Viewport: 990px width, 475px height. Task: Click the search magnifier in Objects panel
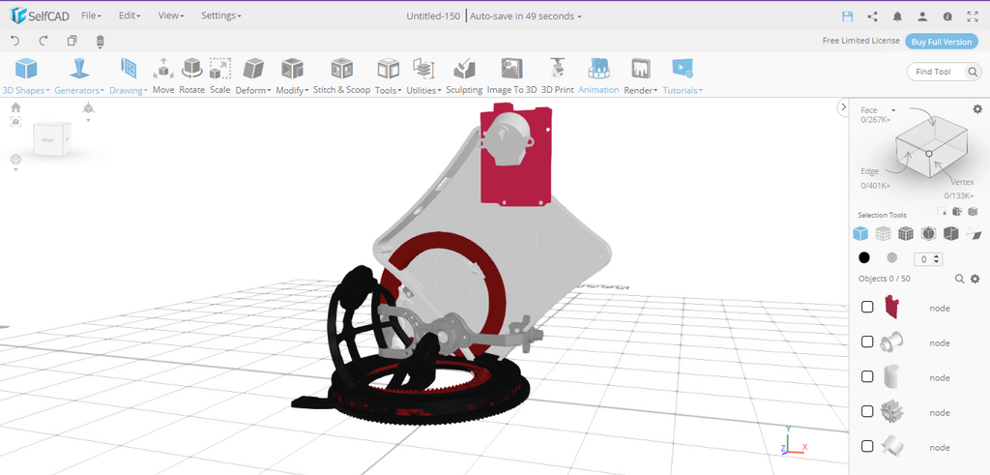point(959,279)
